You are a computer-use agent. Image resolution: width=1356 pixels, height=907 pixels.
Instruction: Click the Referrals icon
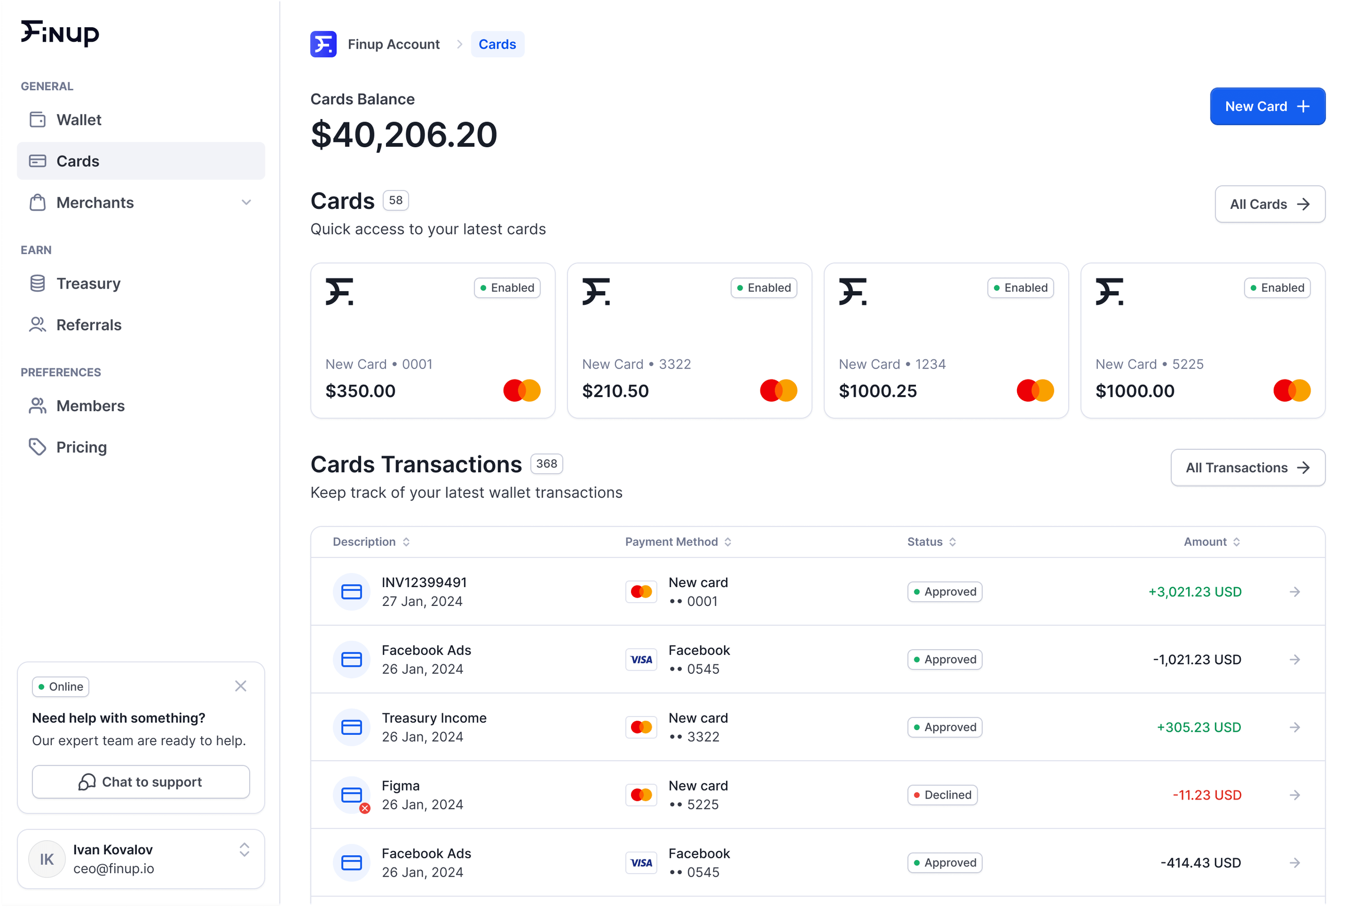38,325
